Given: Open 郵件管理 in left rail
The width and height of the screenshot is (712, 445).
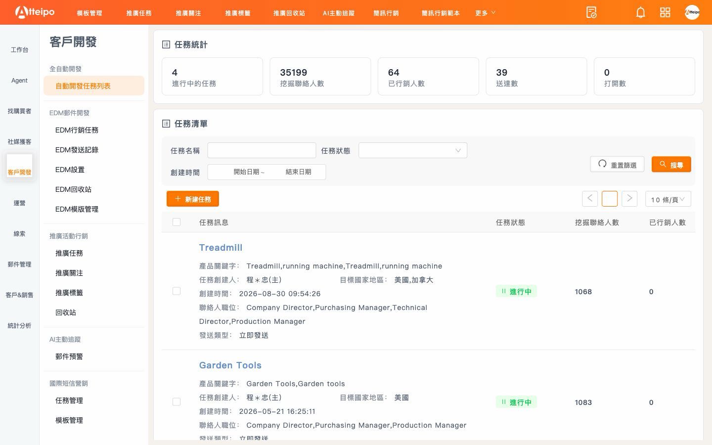Looking at the screenshot, I should pos(19,265).
